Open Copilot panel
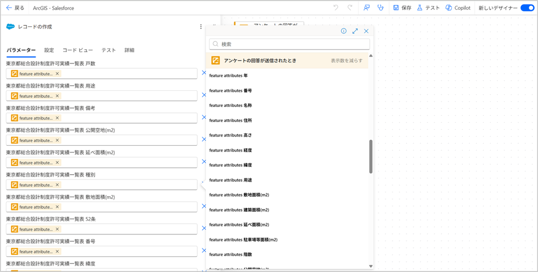 point(458,8)
